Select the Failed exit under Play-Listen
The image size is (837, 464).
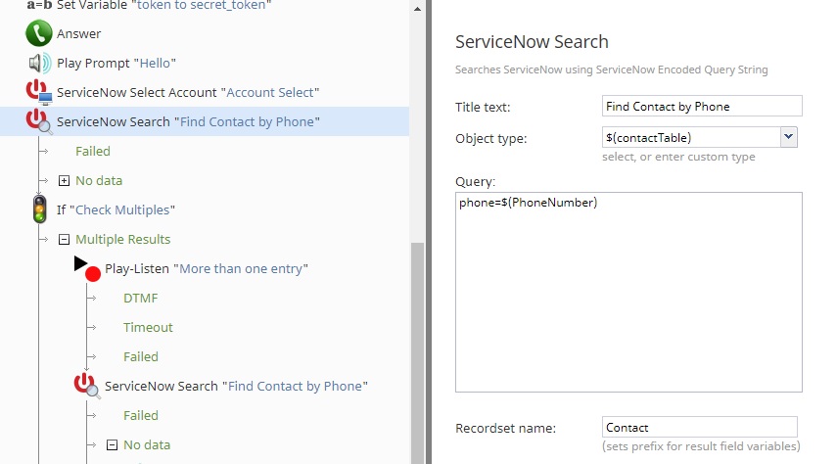[x=140, y=356]
